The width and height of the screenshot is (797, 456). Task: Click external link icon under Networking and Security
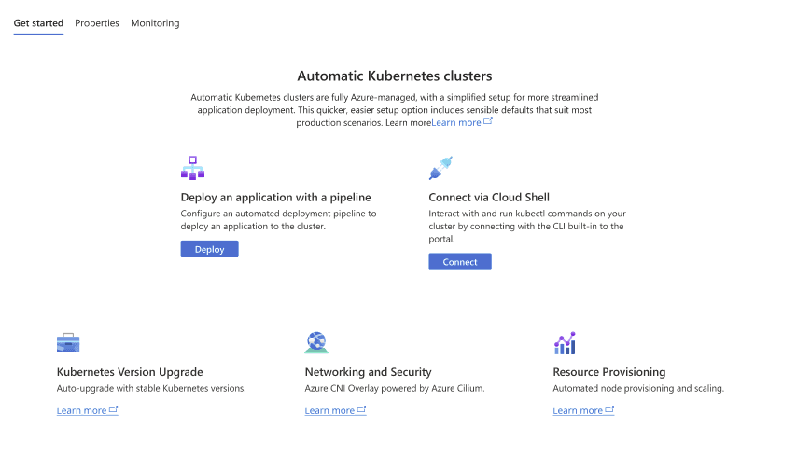362,409
